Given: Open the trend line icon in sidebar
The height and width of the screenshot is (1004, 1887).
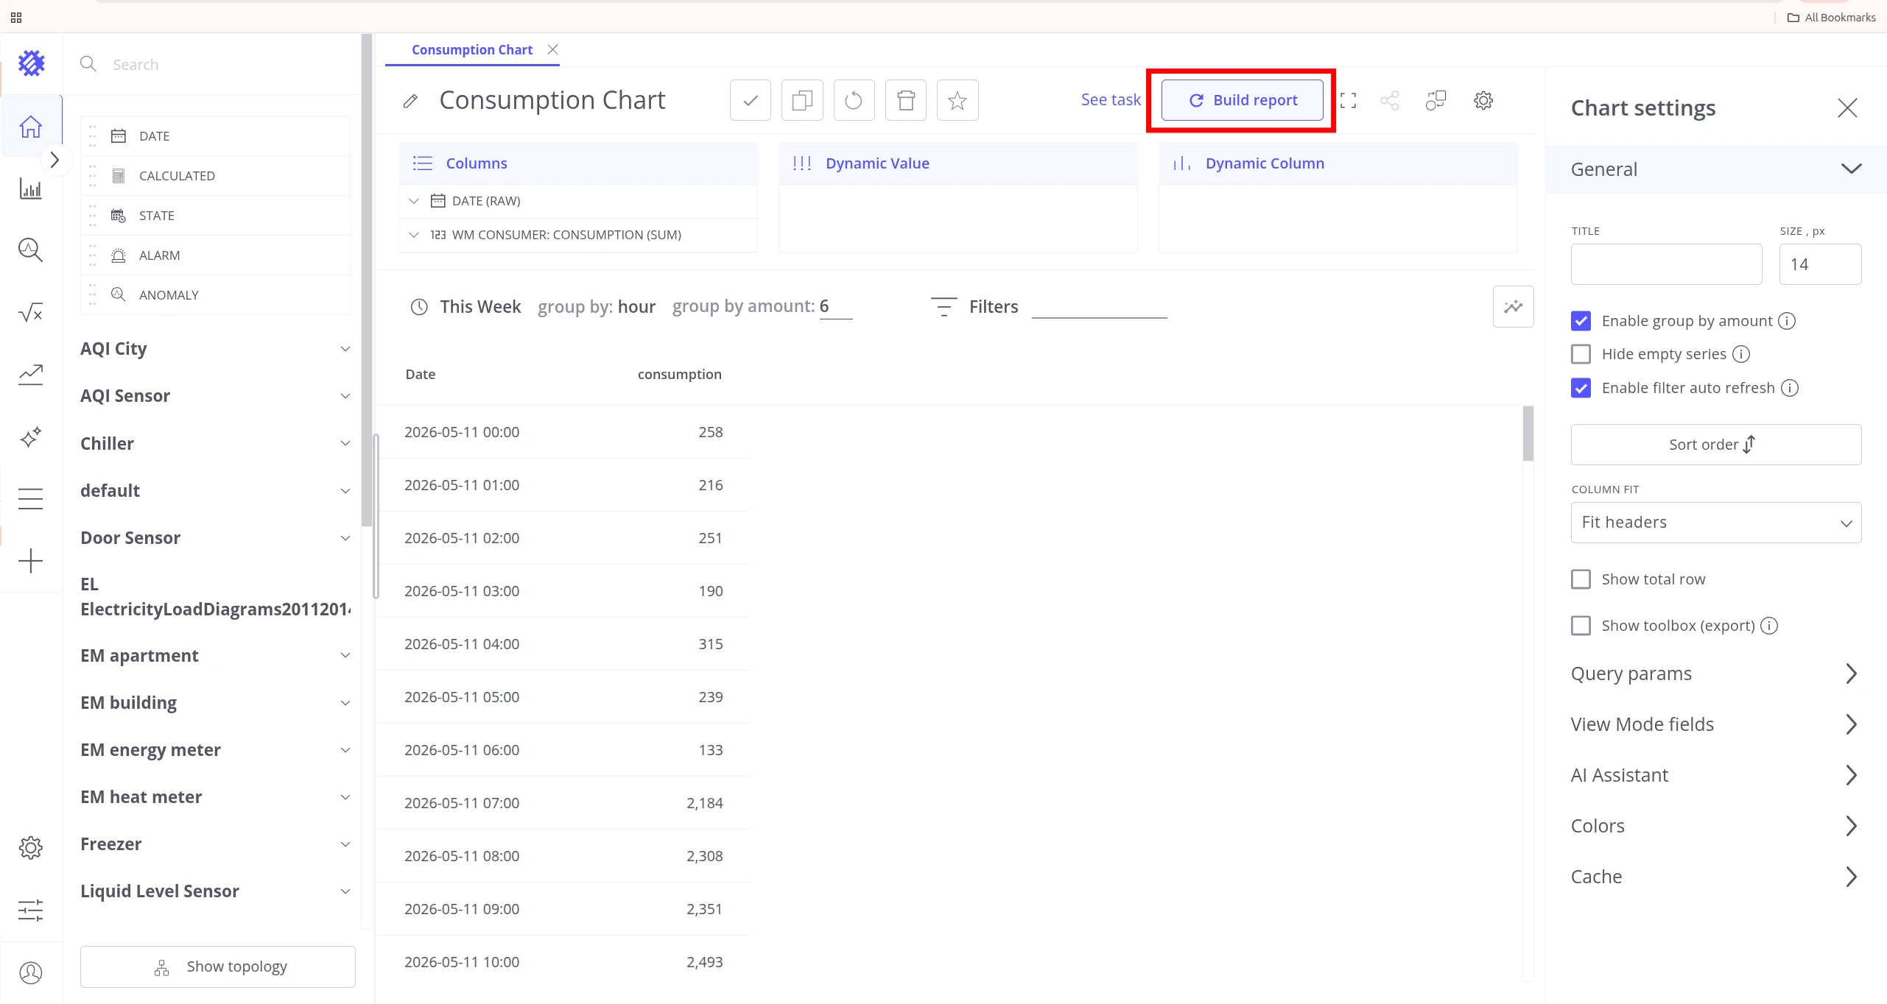Looking at the screenshot, I should [30, 375].
